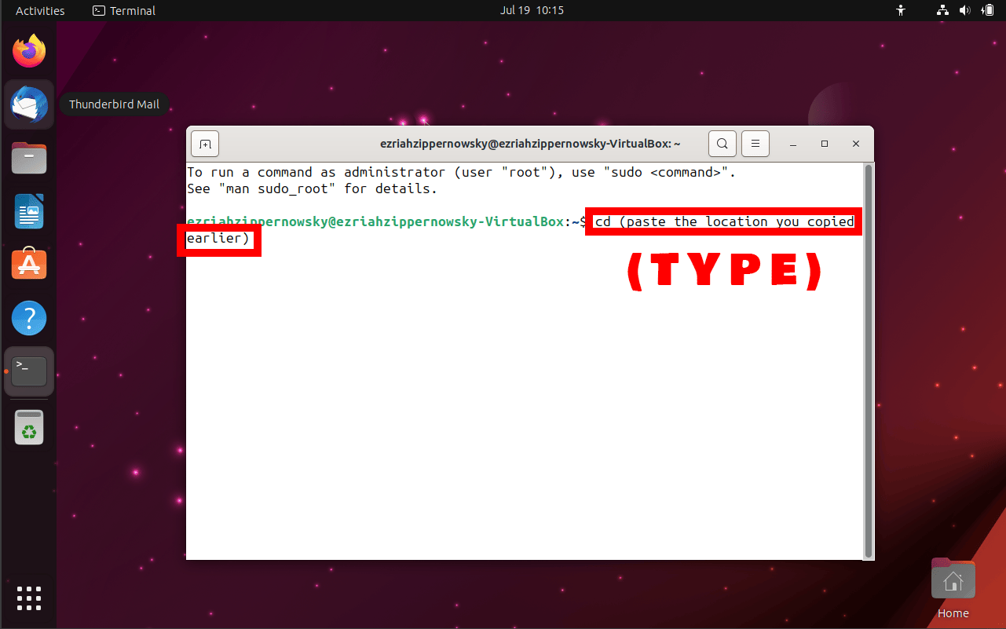Open the Home folder on the desktop
The width and height of the screenshot is (1006, 629).
click(953, 579)
